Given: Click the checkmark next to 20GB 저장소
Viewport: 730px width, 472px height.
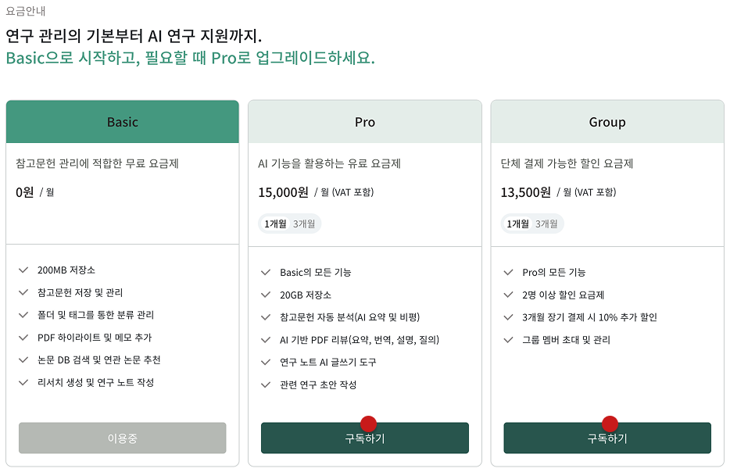Looking at the screenshot, I should (x=266, y=295).
